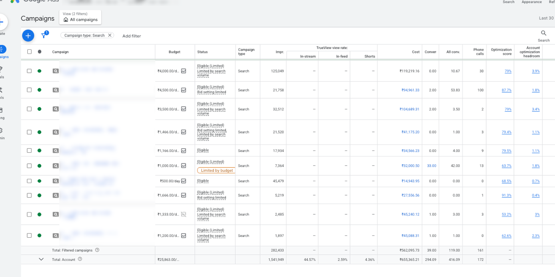Tick checkbox for the ₹4,500.00 budget campaign
This screenshot has width=555, height=277.
[29, 90]
